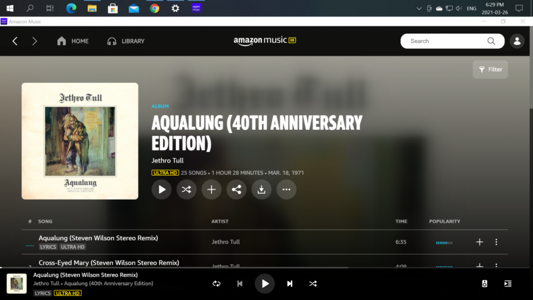Click the amazon music HD logo
Viewport: 533px width, 300px height.
[x=265, y=41]
